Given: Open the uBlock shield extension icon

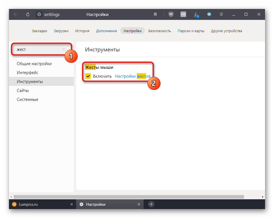Looking at the screenshot, I should coord(171,15).
